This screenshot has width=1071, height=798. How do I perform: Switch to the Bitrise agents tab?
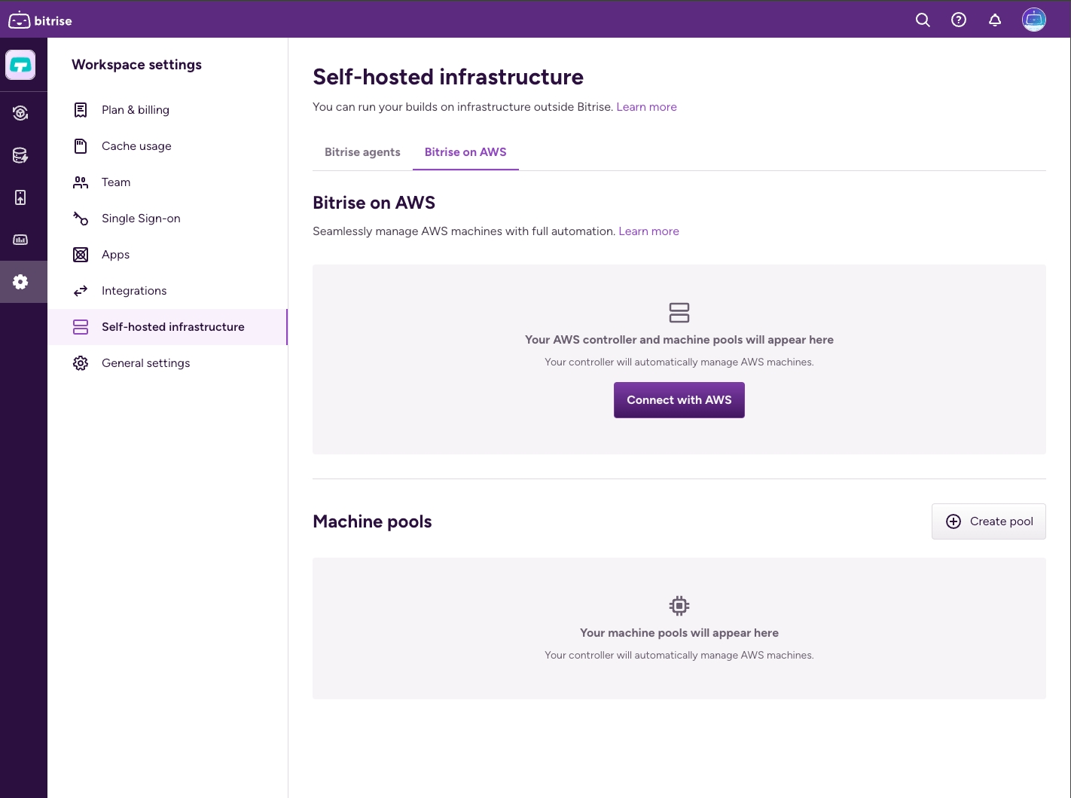click(x=362, y=152)
